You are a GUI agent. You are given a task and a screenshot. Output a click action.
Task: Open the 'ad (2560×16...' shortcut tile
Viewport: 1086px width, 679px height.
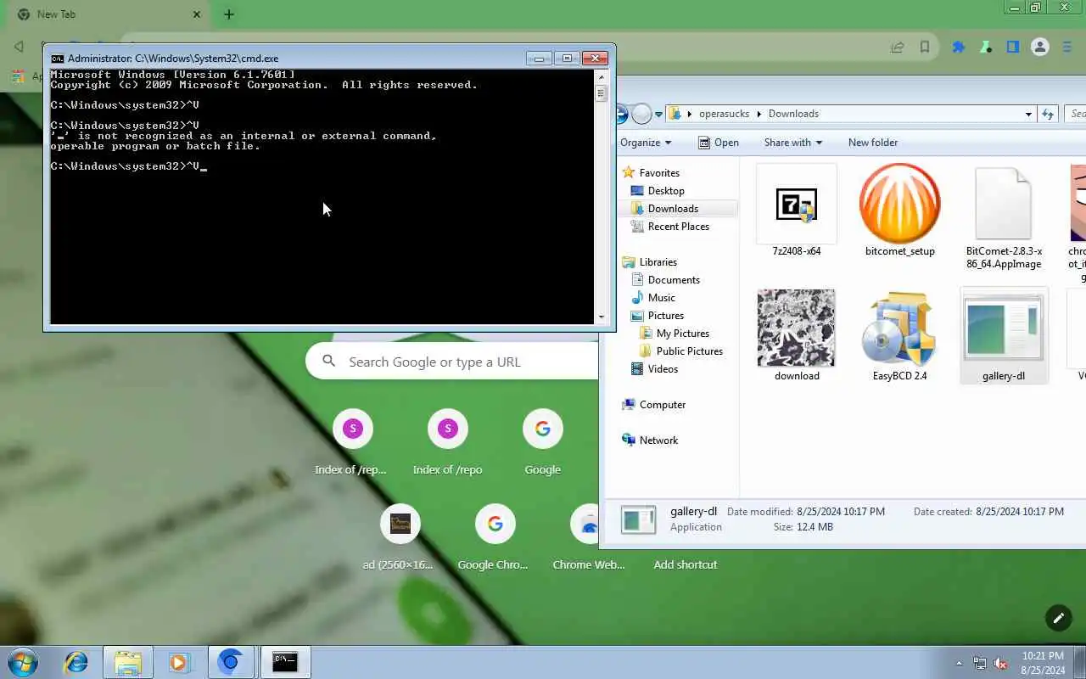pyautogui.click(x=400, y=537)
